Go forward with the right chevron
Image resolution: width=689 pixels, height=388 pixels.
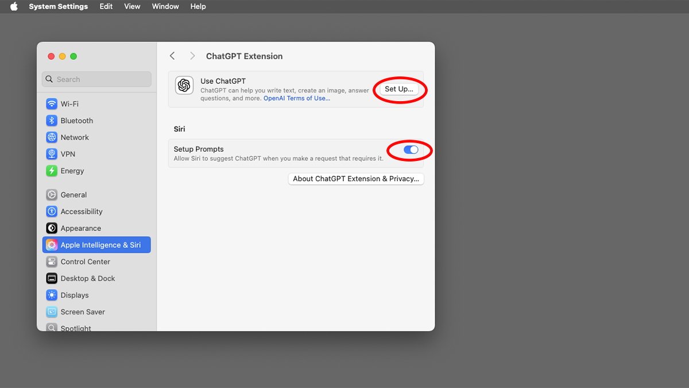192,56
